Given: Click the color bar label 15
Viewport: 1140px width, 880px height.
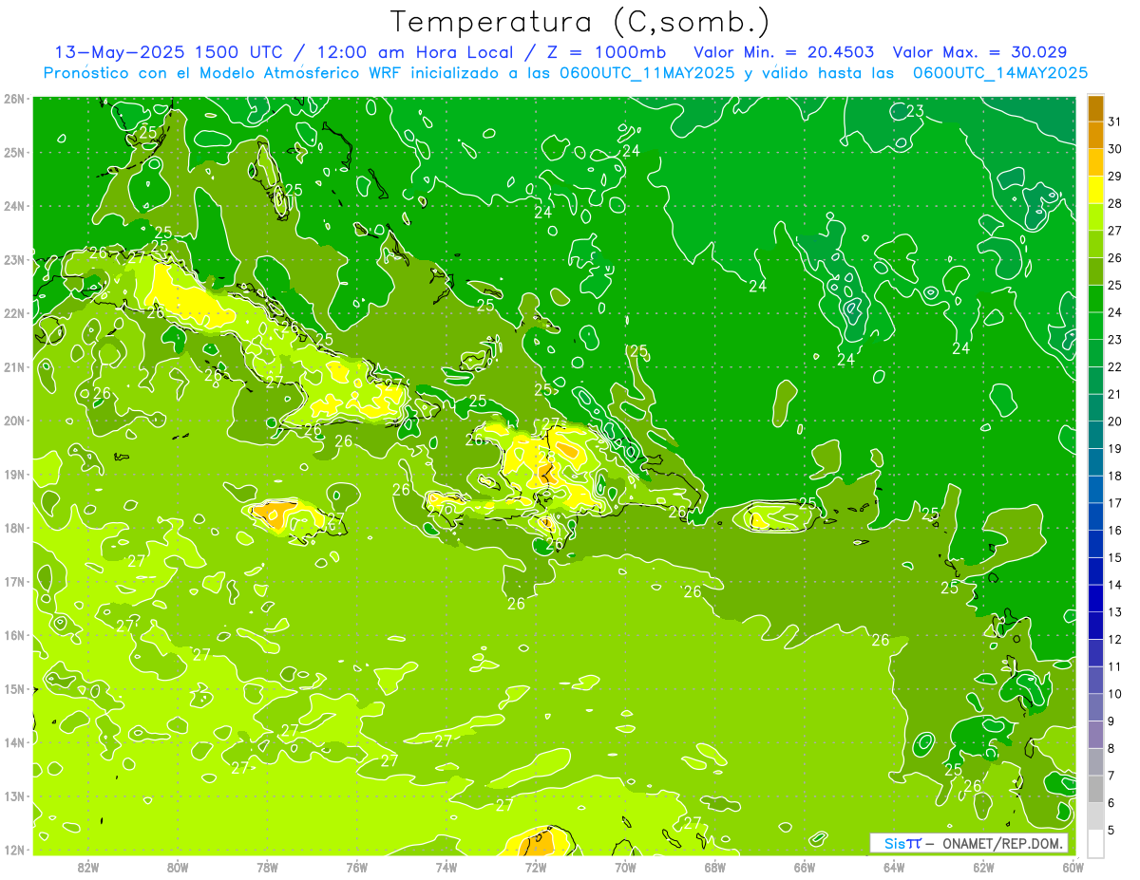Looking at the screenshot, I should click(x=1114, y=557).
